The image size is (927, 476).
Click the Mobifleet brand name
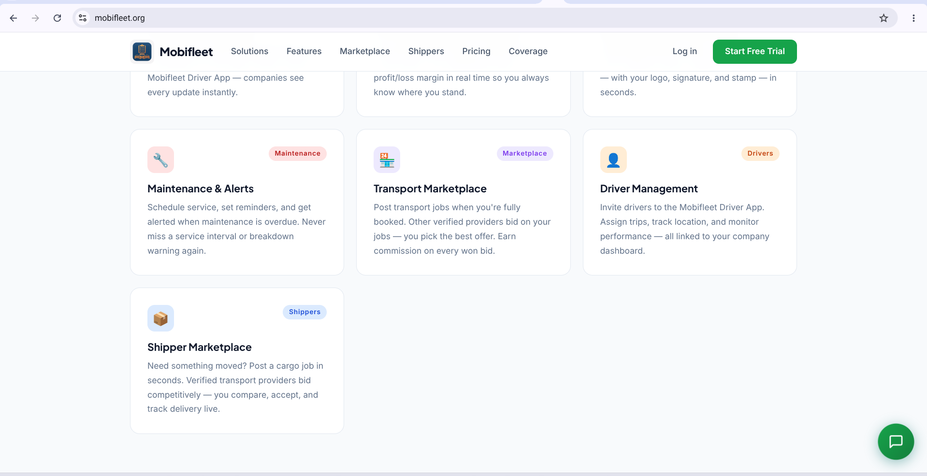tap(186, 52)
